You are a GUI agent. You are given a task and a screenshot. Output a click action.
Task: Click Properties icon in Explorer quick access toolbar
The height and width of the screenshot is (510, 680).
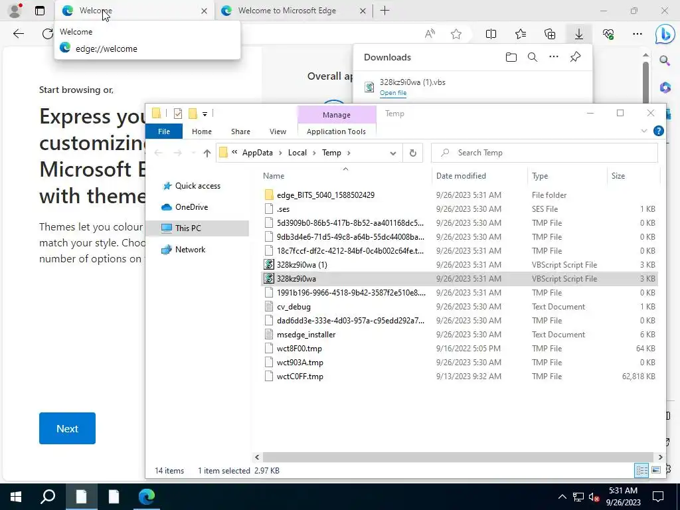[x=178, y=114]
